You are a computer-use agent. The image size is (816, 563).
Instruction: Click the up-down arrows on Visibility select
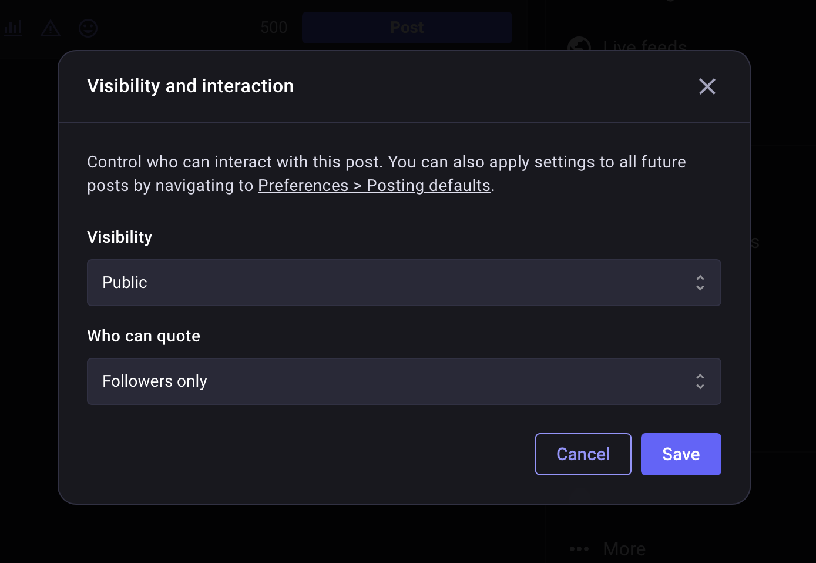(x=700, y=283)
